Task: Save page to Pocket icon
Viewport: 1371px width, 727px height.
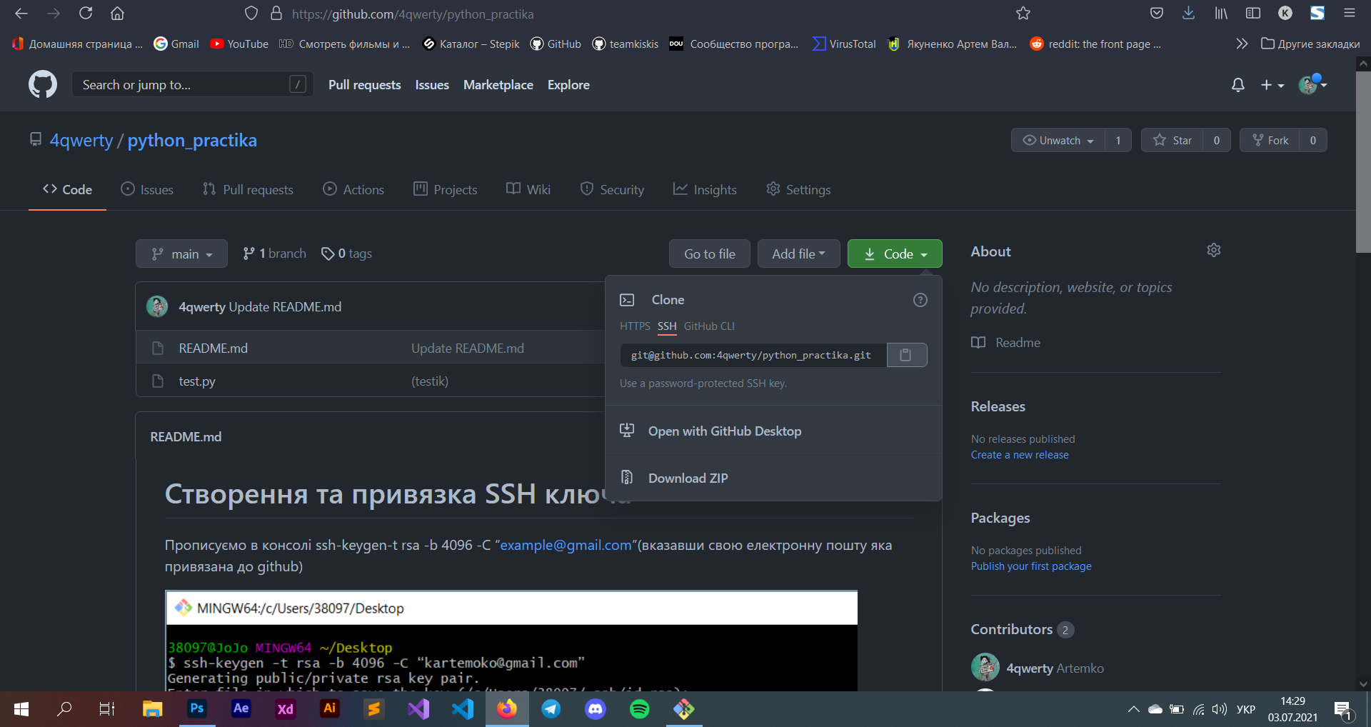Action: tap(1157, 14)
